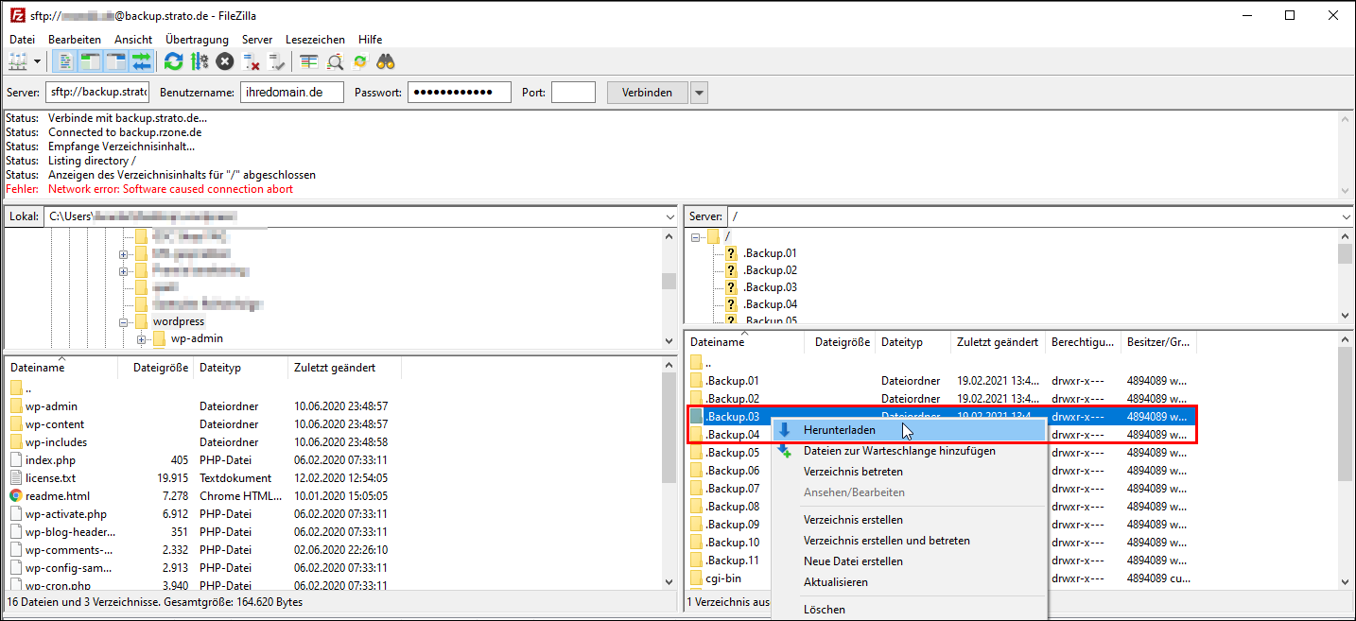Toggle the message log display
The image size is (1356, 621).
[x=65, y=61]
